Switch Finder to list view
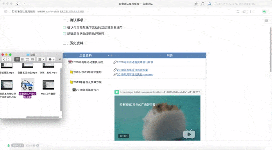The height and width of the screenshot is (150, 272). click(22, 59)
